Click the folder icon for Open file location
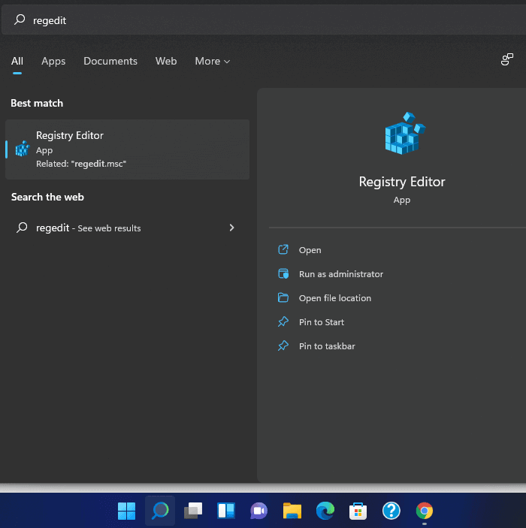 tap(283, 297)
